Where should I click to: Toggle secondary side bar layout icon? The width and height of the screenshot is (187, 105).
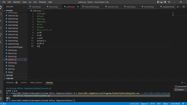[x=165, y=2]
